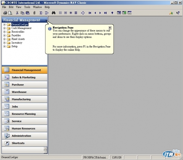Click the navigation pane scroll up arrow
183x160 pixels.
pos(45,148)
